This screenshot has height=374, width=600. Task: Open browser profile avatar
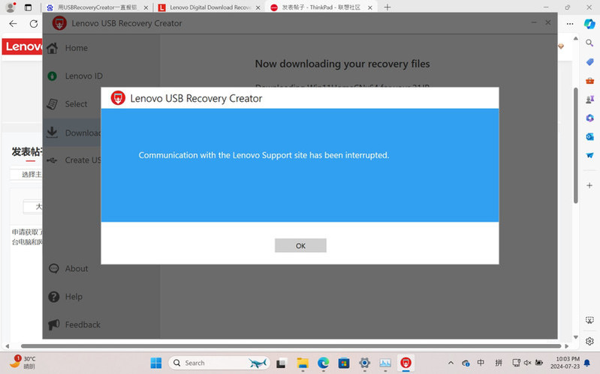(11, 7)
